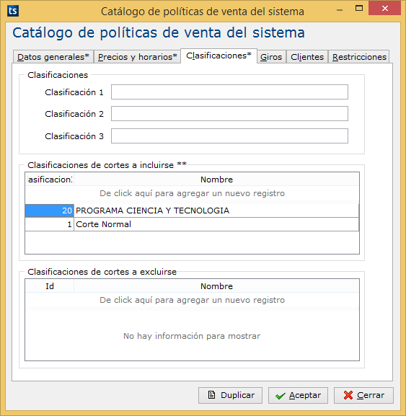Click the Nombre column header in incluirse grid

pyautogui.click(x=216, y=180)
